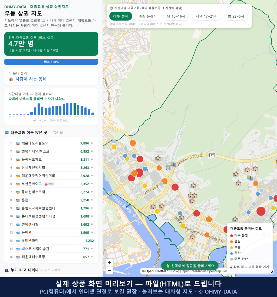This screenshot has width=277, height=297.
Task: Click the green 18시 bar in chart
Action: coord(75,109)
